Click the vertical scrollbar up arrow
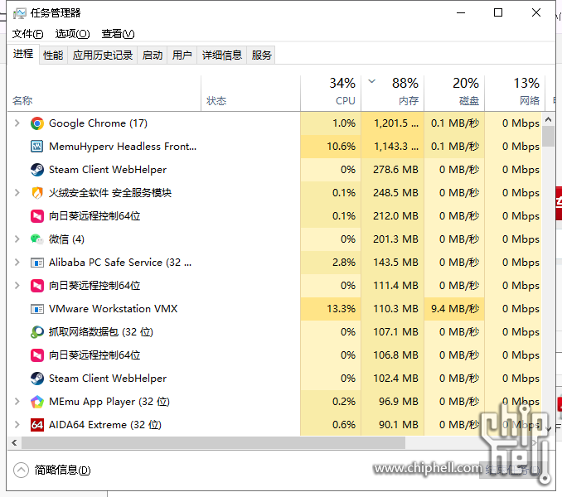562x497 pixels. 548,119
